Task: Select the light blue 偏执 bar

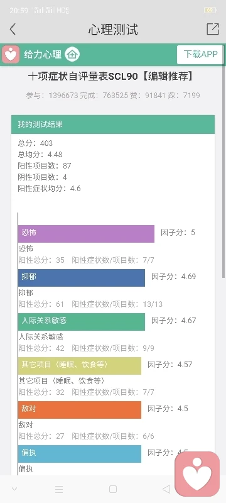Action: coord(79,453)
